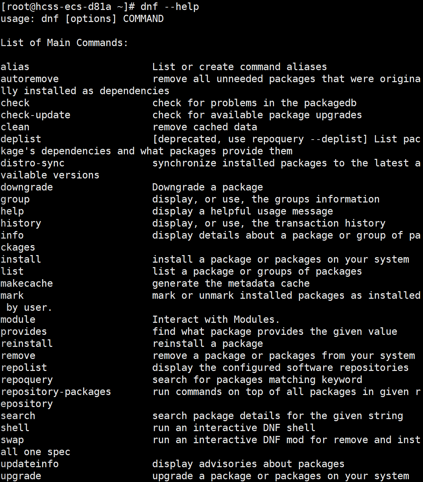
Task: Click the 'shell' command name
Action: (15, 428)
